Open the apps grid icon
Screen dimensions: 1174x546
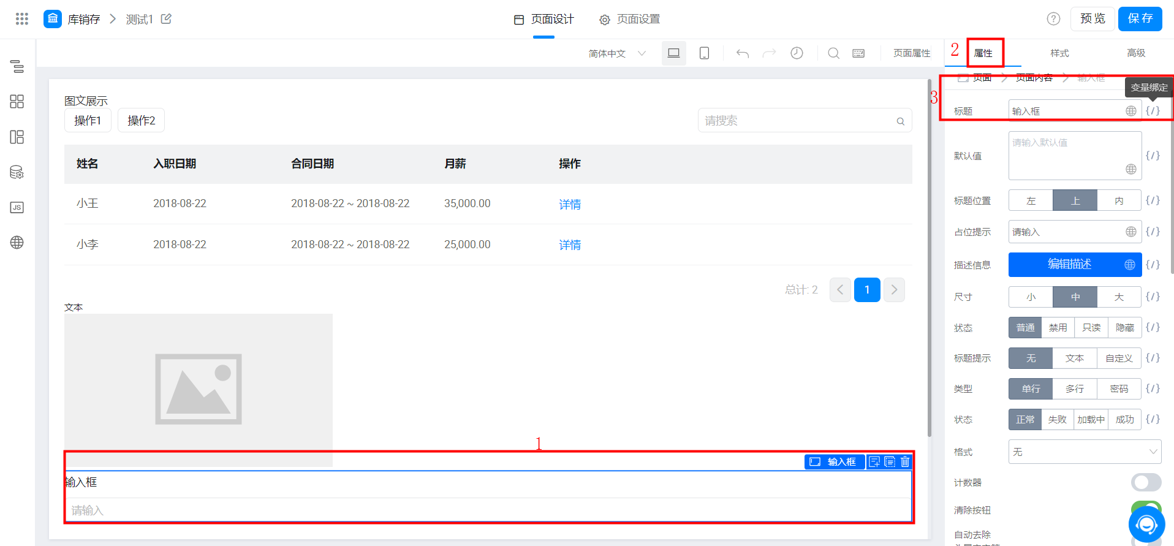pyautogui.click(x=22, y=19)
